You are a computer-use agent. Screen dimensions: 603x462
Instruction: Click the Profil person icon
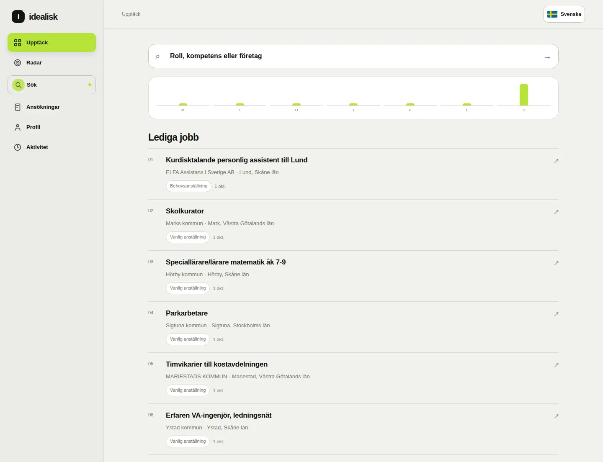(18, 127)
